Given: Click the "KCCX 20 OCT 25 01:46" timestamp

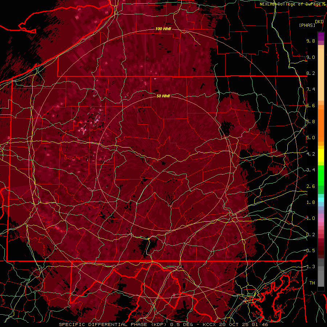Looking at the screenshot, I should click(235, 324).
